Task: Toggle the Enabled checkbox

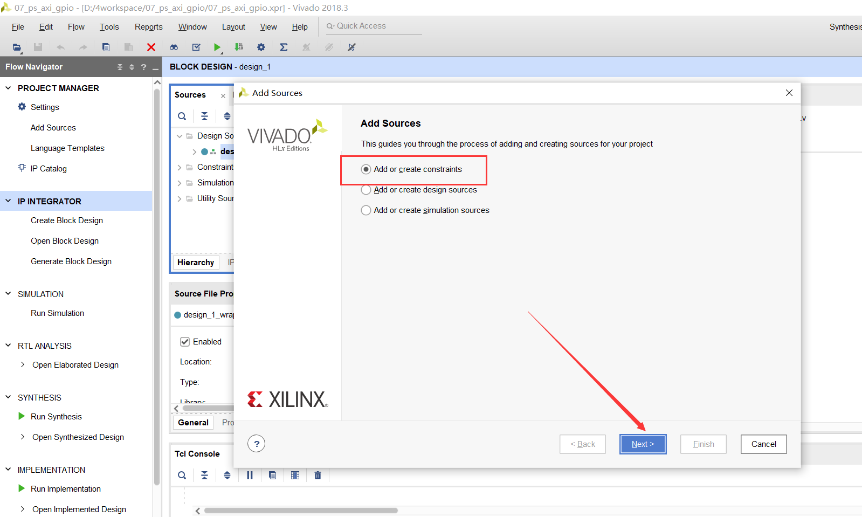Action: coord(185,342)
